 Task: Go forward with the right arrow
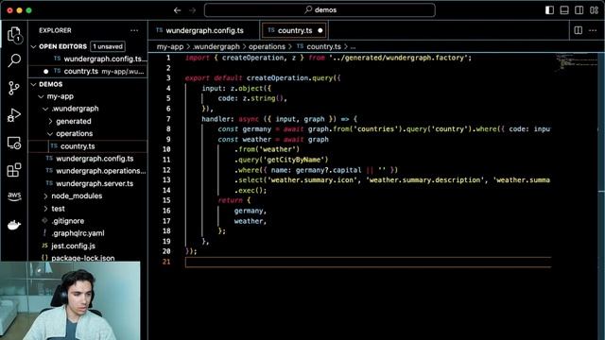192,10
